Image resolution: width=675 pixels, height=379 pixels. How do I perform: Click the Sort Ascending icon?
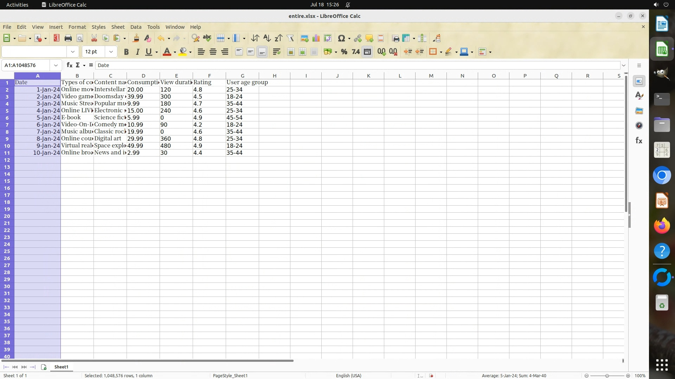(267, 38)
